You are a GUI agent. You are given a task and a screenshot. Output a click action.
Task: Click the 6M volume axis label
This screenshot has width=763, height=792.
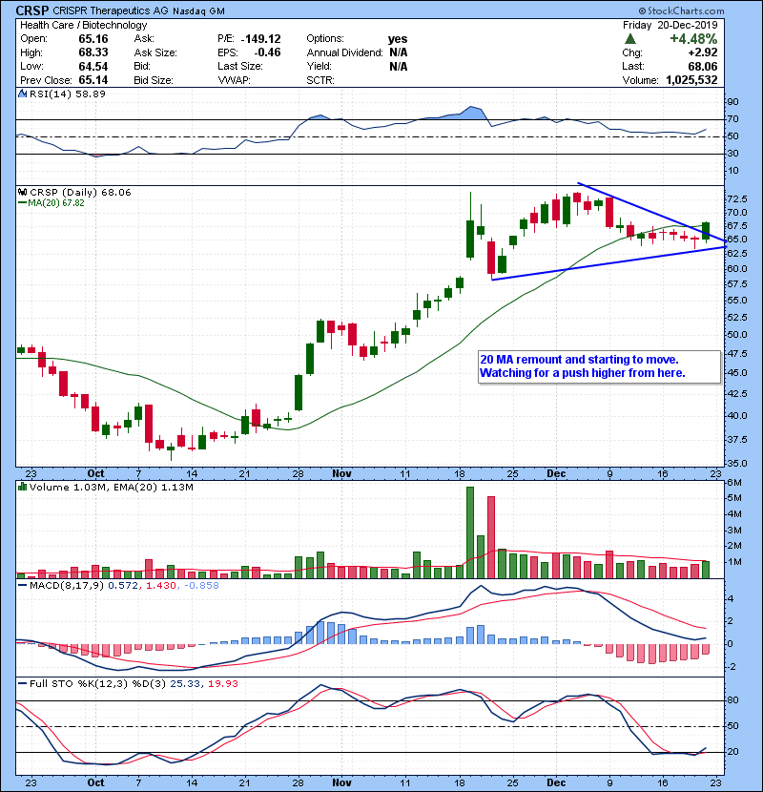[x=734, y=482]
